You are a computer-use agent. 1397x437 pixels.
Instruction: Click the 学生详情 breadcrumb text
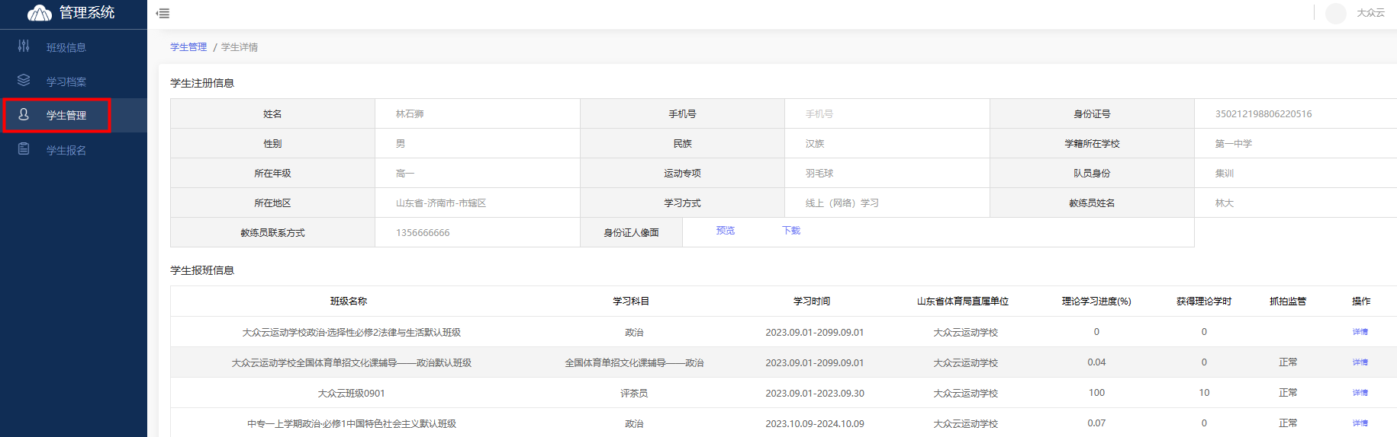[240, 47]
